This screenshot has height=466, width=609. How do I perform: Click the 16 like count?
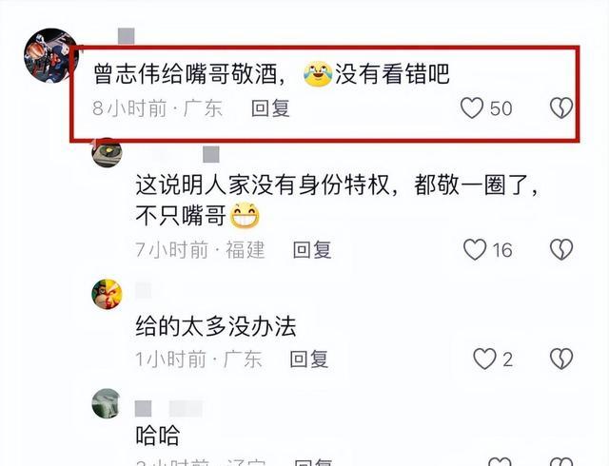click(x=502, y=250)
